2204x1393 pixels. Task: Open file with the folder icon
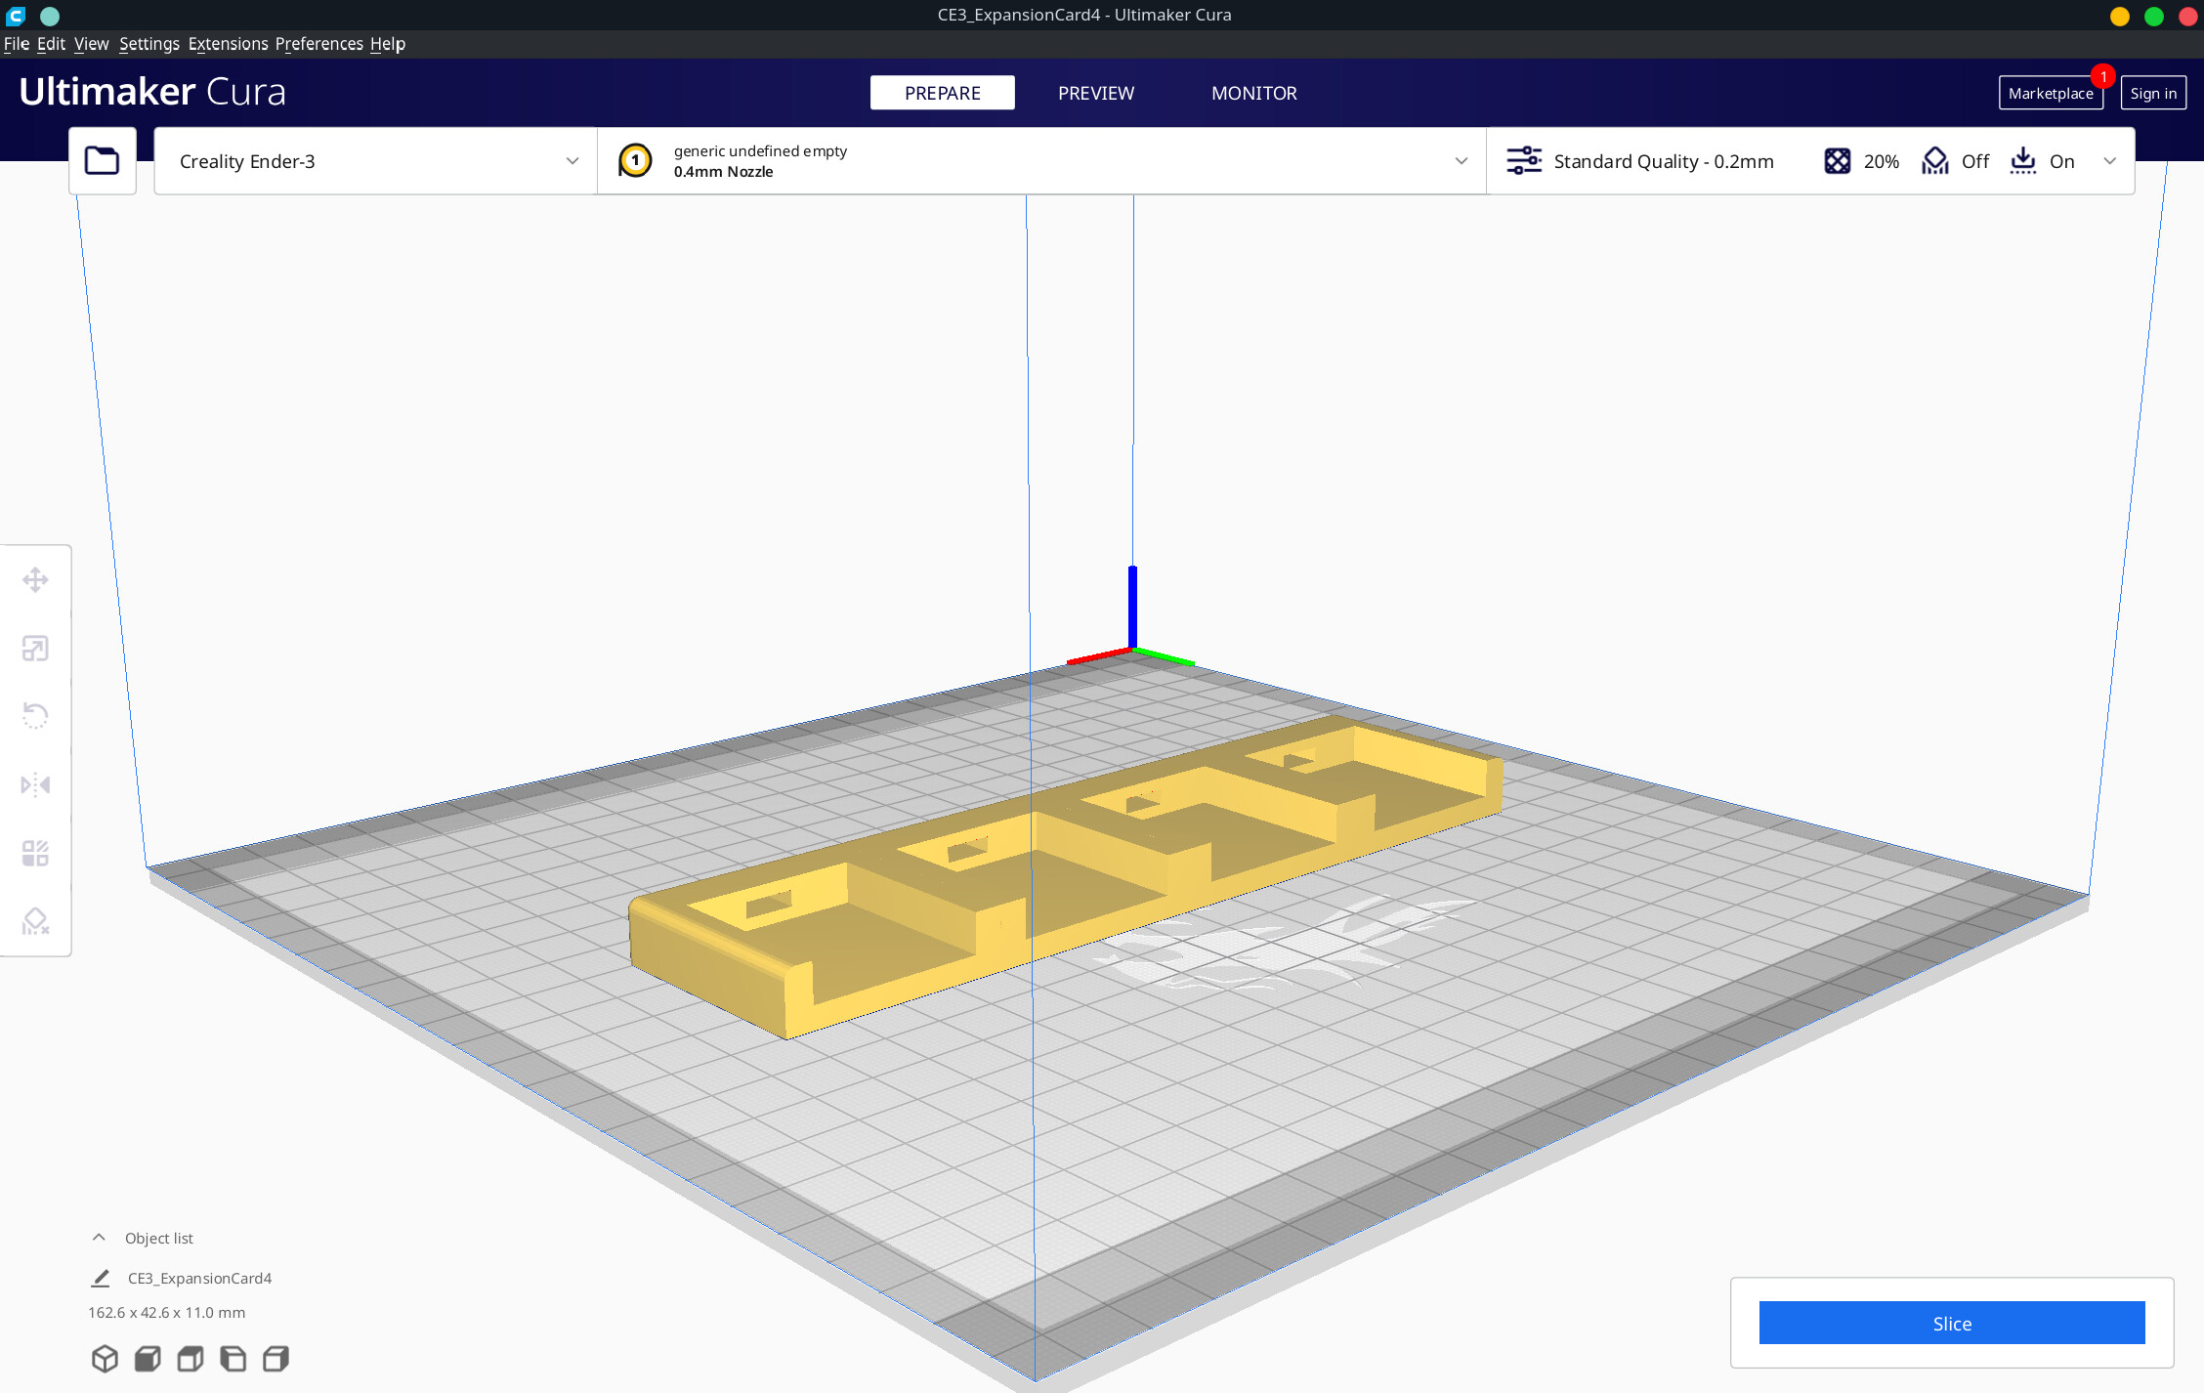coord(103,161)
